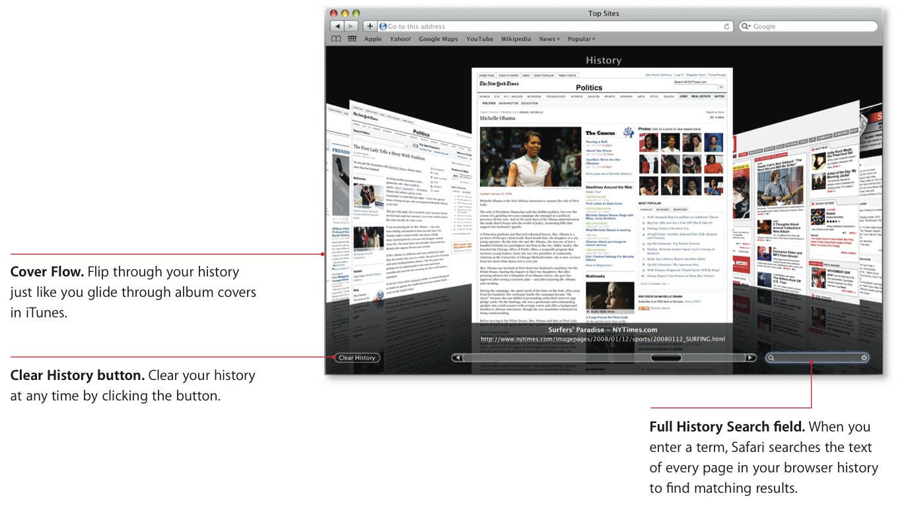
Task: Click the Cover Flow scrollbar thumb
Action: point(666,358)
